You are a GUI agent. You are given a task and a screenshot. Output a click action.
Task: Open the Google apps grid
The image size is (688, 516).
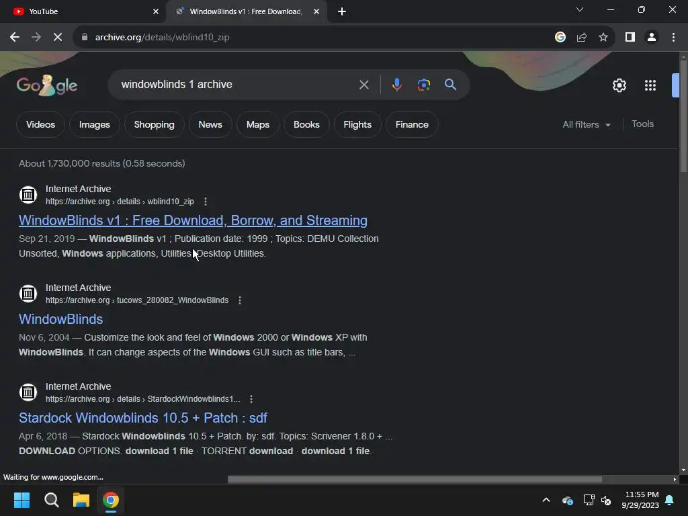pyautogui.click(x=650, y=85)
